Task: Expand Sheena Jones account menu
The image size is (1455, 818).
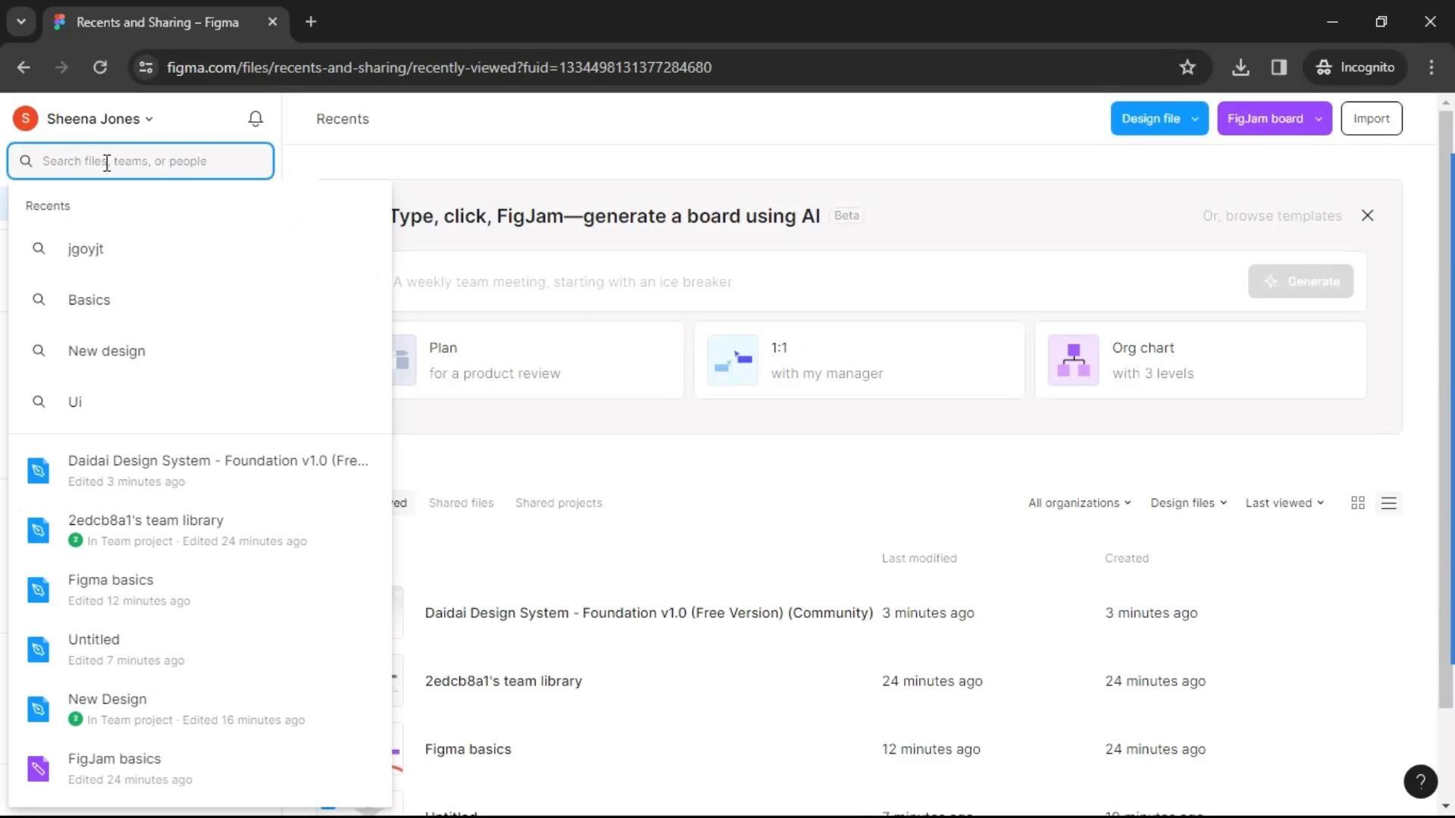Action: tap(100, 119)
